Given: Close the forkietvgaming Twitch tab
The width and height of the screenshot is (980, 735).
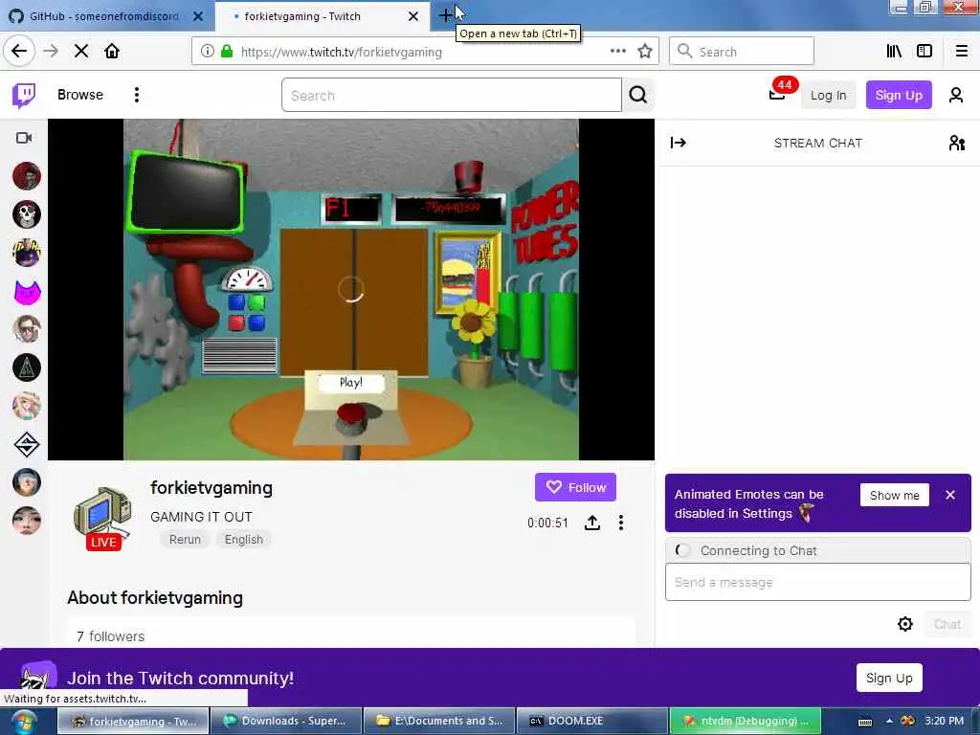Looking at the screenshot, I should click(x=413, y=16).
